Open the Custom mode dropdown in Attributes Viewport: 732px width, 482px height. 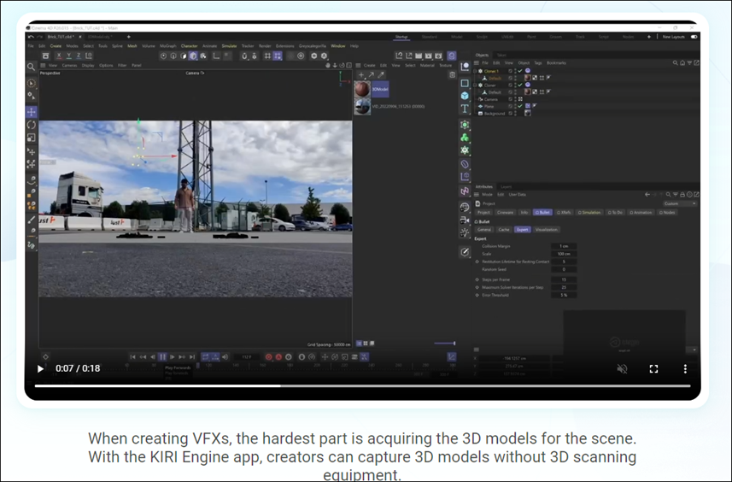680,203
